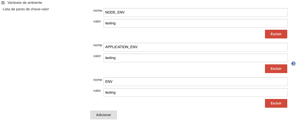Click the valor label under APPLICATION_ENV
The height and width of the screenshot is (122, 297).
97,56
